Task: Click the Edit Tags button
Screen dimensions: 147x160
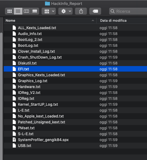Action: 95,11
